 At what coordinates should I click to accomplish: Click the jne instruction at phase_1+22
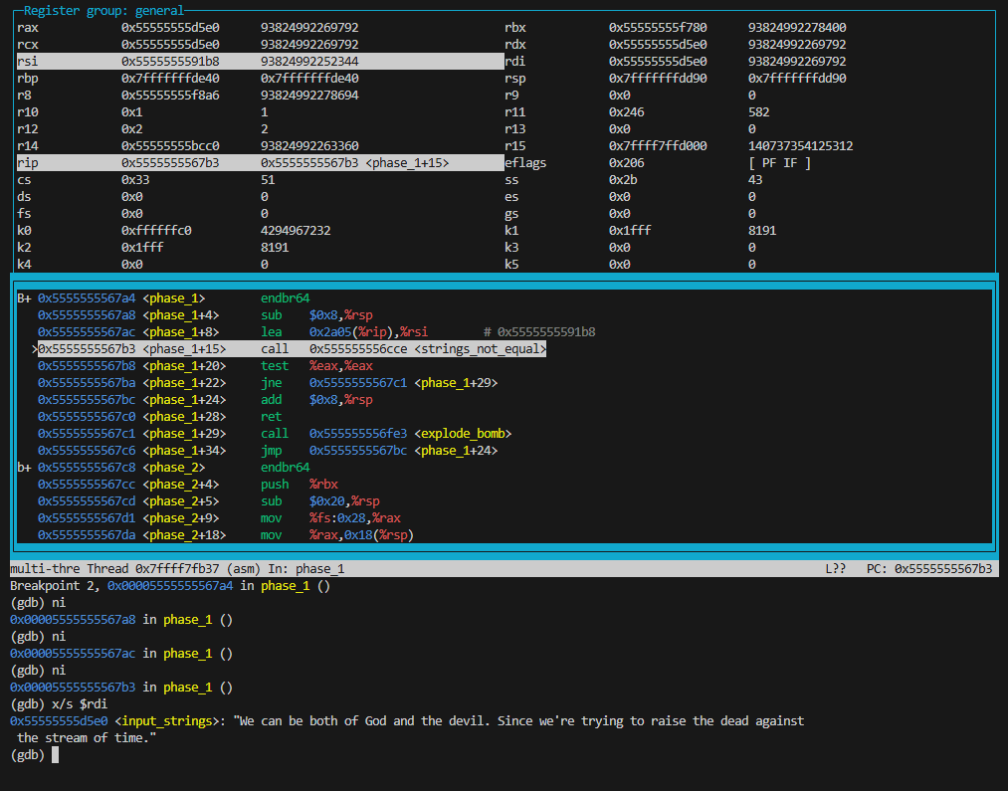(x=271, y=383)
